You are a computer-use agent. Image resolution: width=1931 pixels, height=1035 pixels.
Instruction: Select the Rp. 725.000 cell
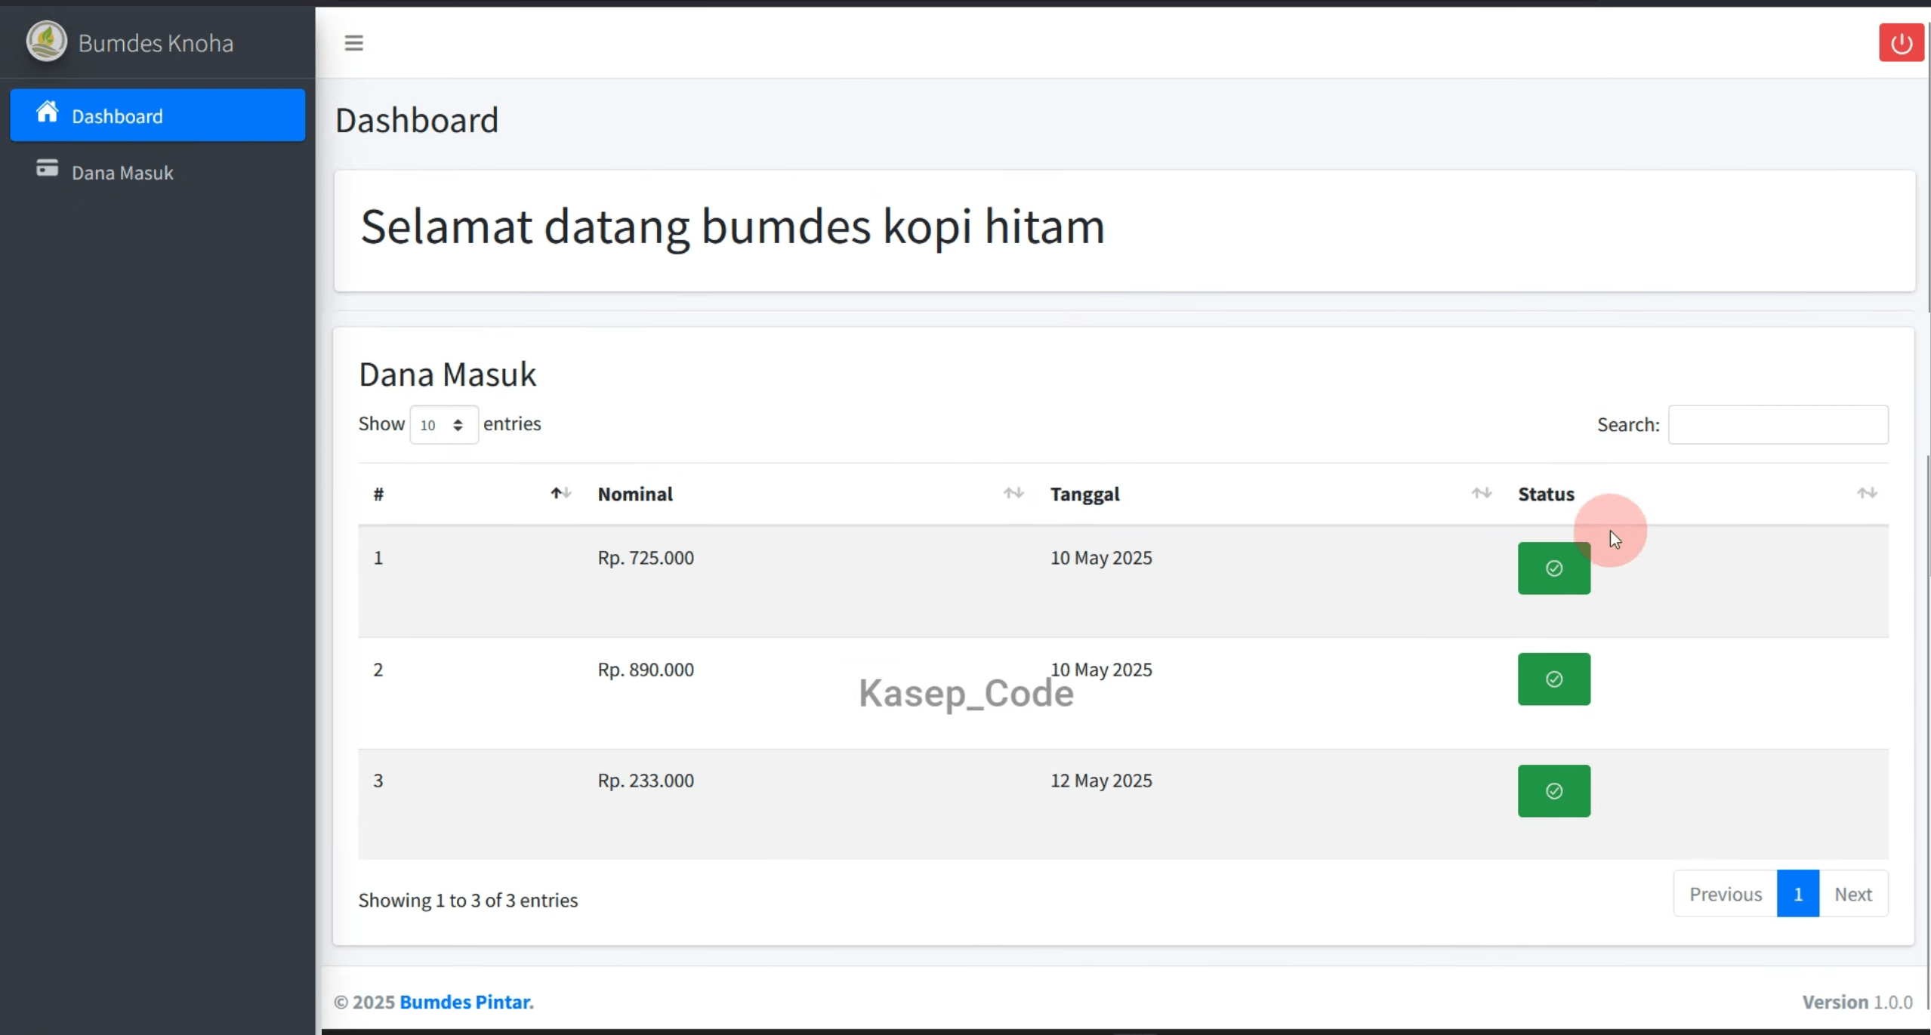click(646, 558)
